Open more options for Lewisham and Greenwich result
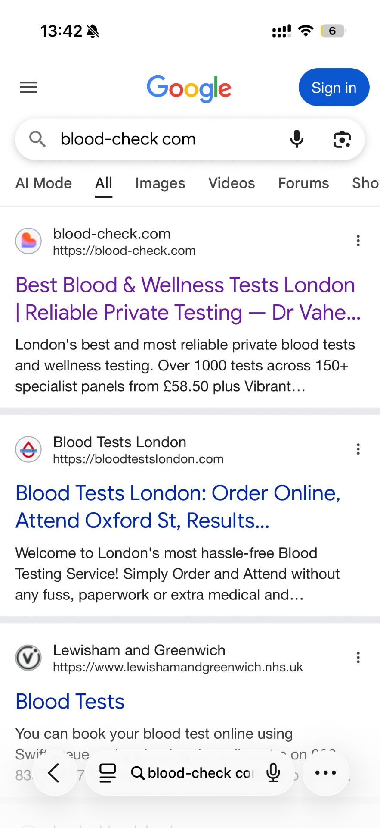380x828 pixels. (358, 658)
